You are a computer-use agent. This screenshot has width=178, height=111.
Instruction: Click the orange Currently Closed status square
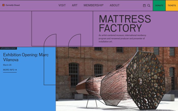4,5
